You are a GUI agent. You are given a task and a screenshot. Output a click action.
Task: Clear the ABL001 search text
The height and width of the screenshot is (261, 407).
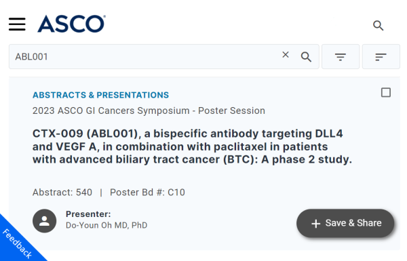tap(286, 55)
